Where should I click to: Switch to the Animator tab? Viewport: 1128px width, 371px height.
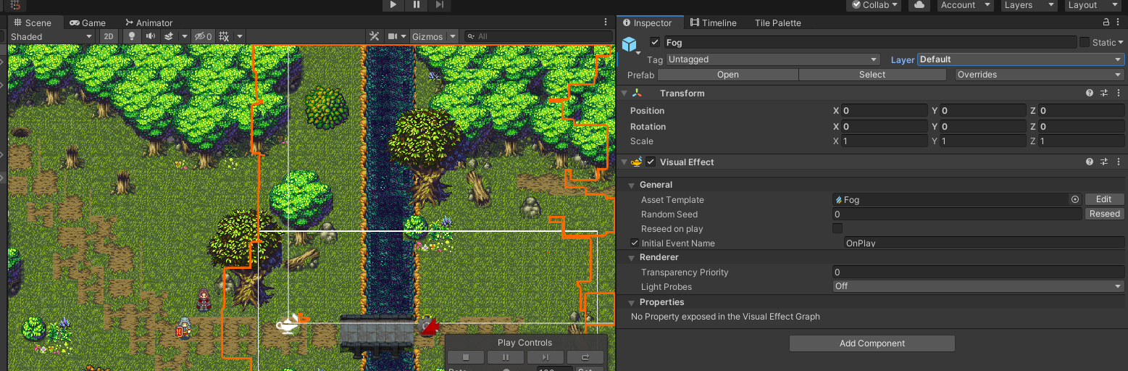click(x=149, y=22)
